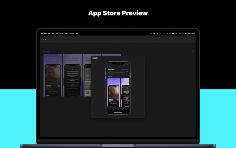Open the Edit menu
This screenshot has width=236, height=148.
(x=57, y=34)
